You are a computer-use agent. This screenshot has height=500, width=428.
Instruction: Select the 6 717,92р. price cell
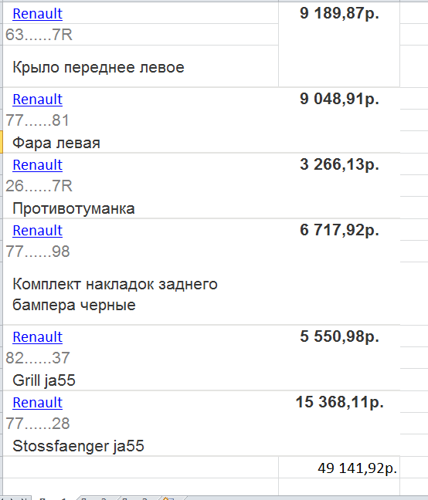(339, 272)
